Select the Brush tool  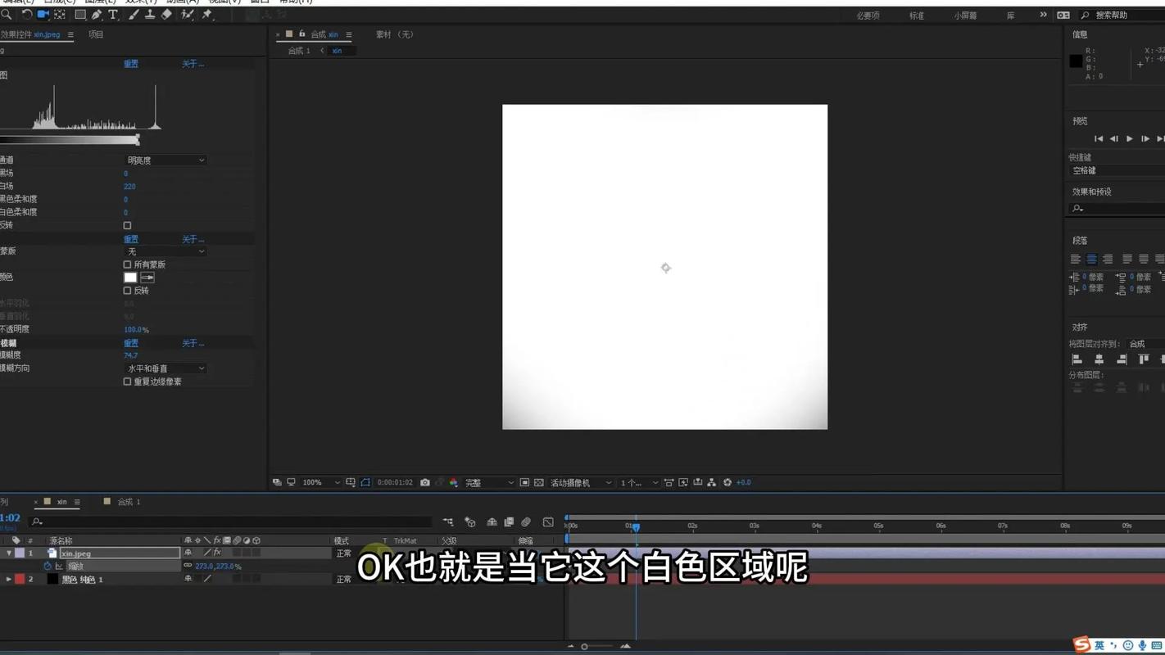(134, 14)
